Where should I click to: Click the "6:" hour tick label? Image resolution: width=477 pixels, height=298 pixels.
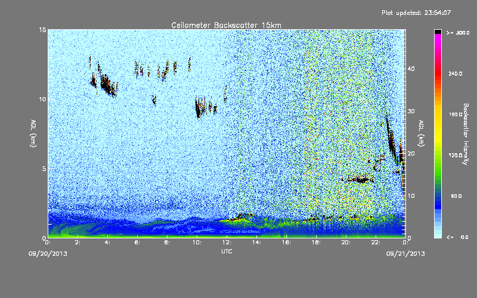pos(138,243)
